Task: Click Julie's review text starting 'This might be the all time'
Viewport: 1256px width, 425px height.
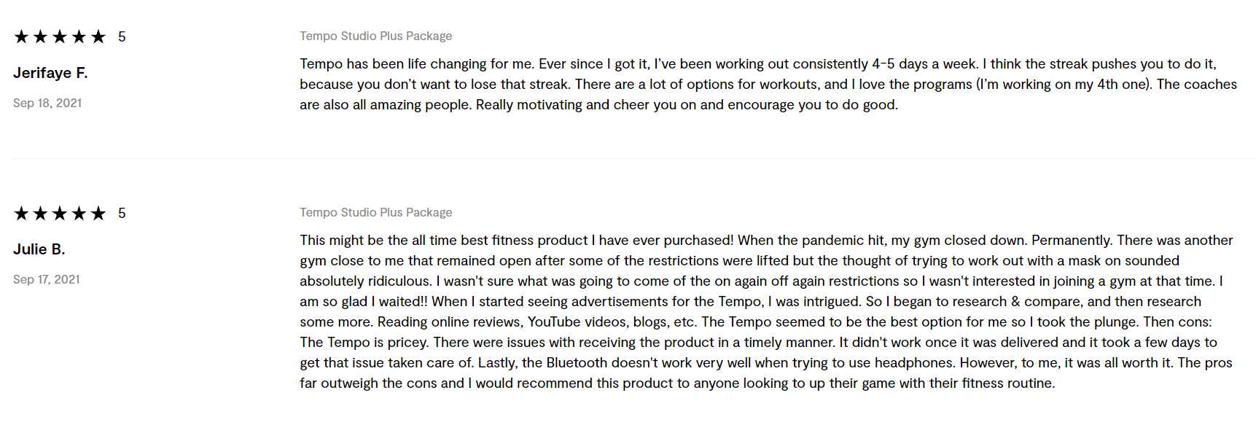Action: [x=766, y=311]
